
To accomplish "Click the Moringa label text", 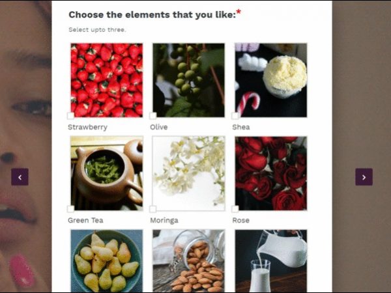I will [164, 221].
